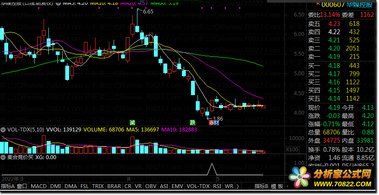Select the ASI indicator tab
Screen dimensions: 379x195
164,186
